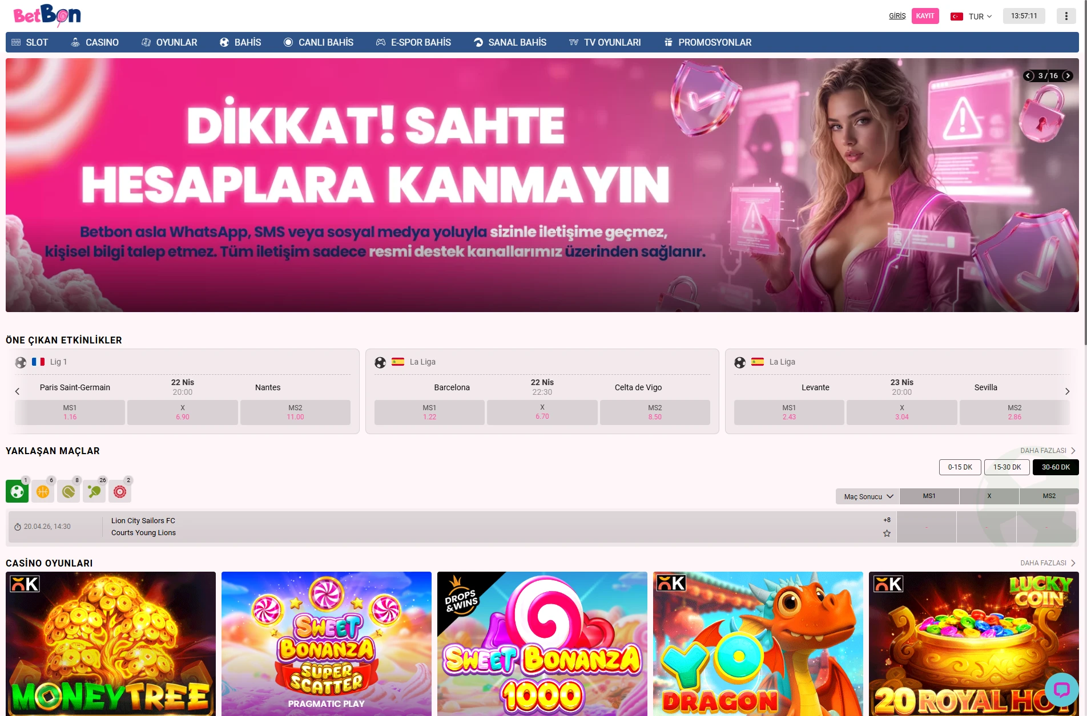Show next featured events
Viewport: 1087px width, 716px height.
click(1067, 391)
